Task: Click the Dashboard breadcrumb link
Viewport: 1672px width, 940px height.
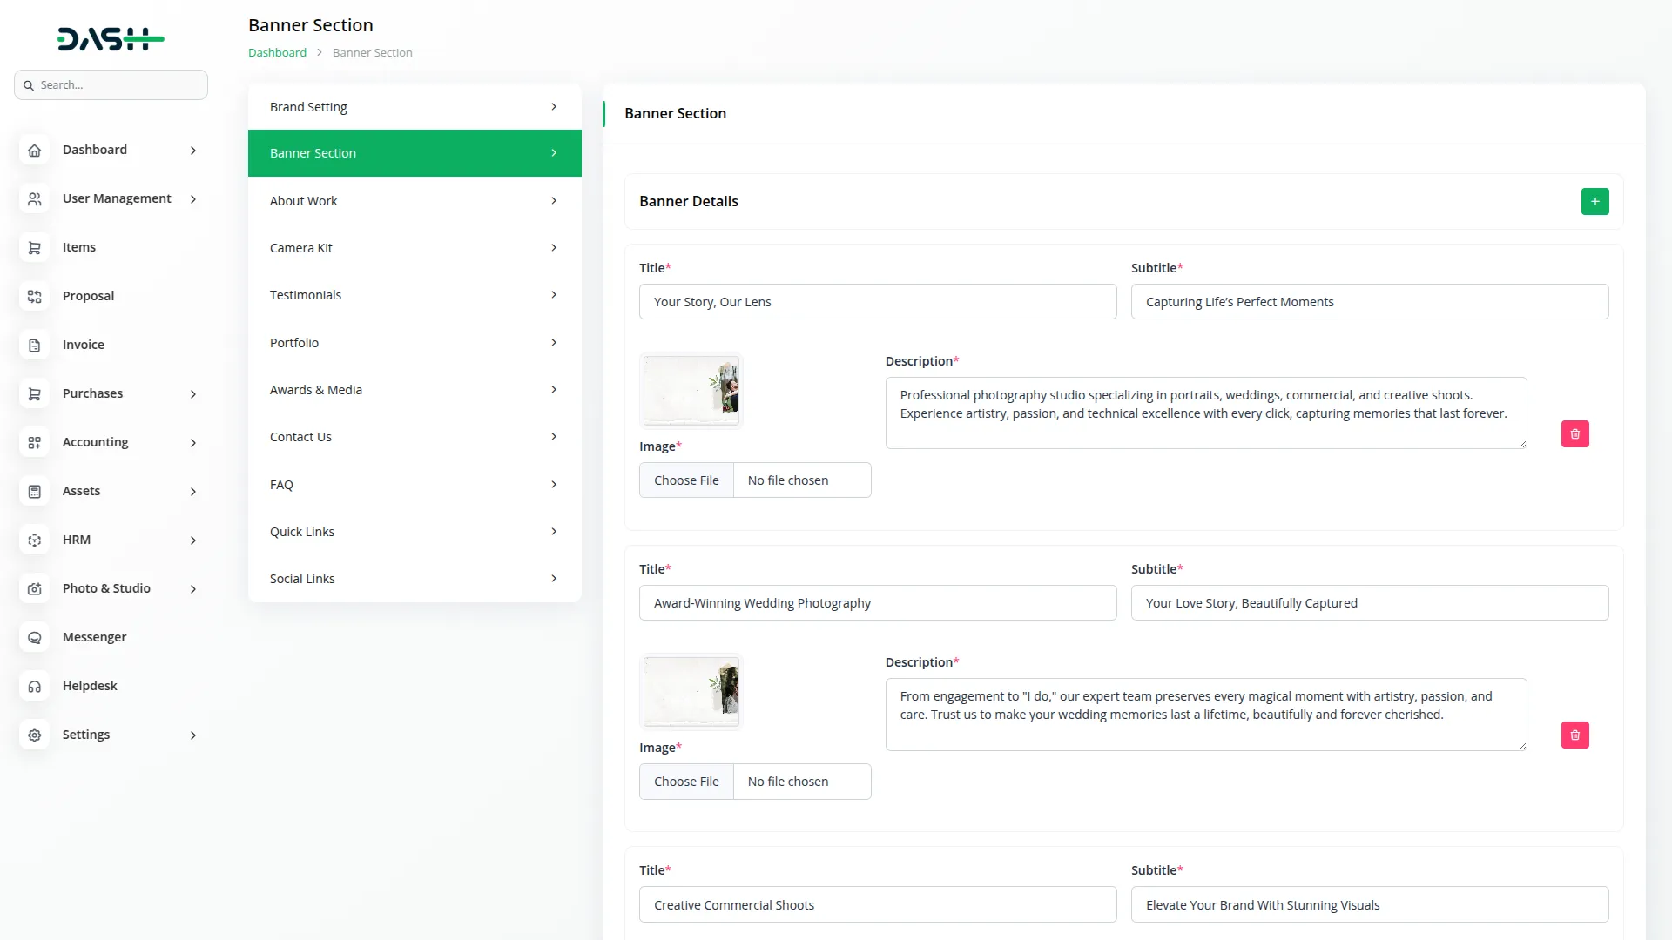Action: pyautogui.click(x=277, y=52)
